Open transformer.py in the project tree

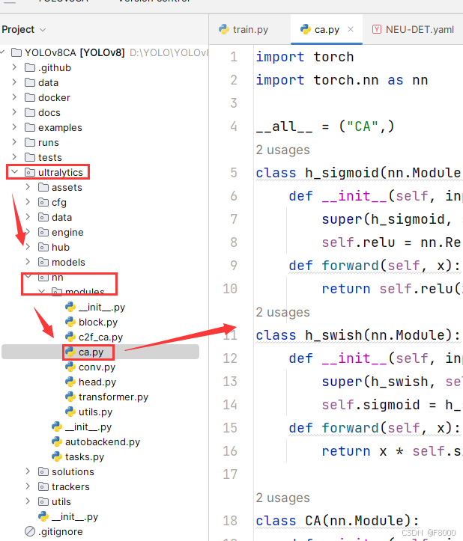tap(113, 397)
